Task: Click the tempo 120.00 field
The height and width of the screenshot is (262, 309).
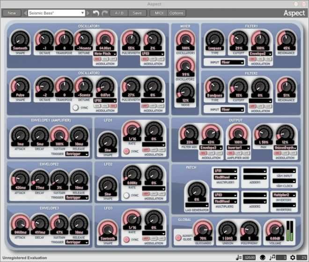Action: [249, 257]
